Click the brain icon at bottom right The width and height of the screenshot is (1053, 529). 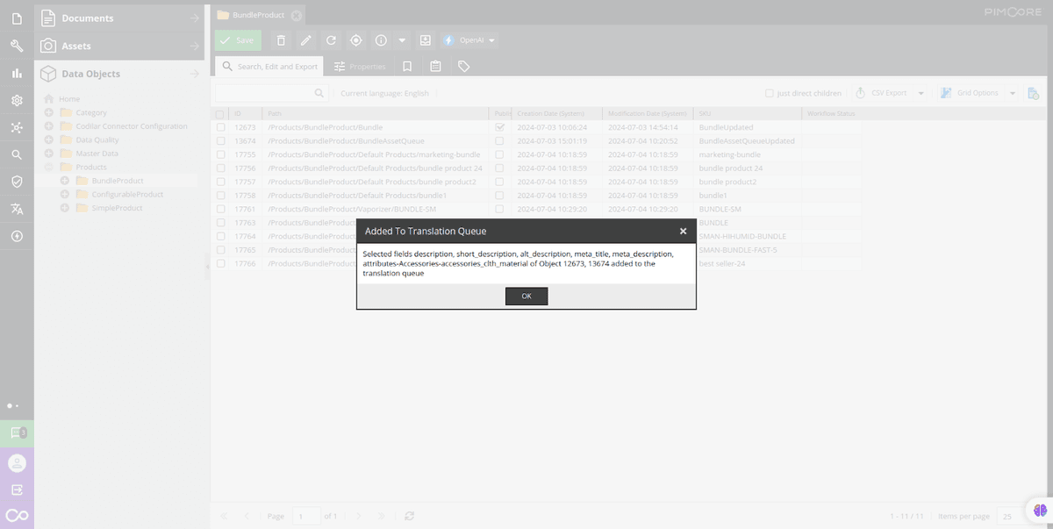[x=1041, y=510]
